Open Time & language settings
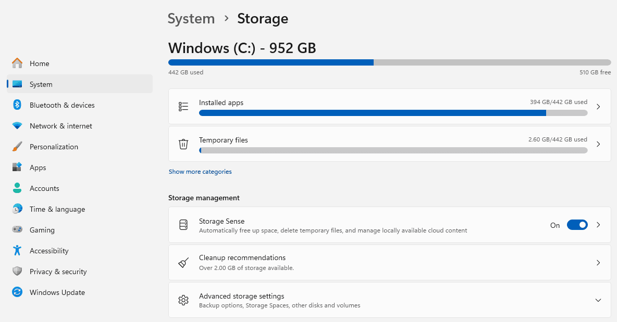This screenshot has height=322, width=617. (x=57, y=209)
